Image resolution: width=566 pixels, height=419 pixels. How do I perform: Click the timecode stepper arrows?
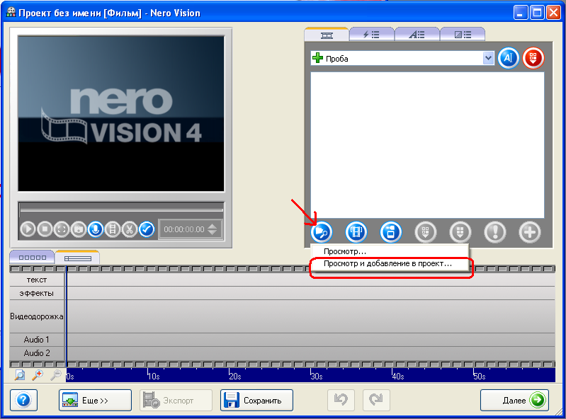[213, 229]
